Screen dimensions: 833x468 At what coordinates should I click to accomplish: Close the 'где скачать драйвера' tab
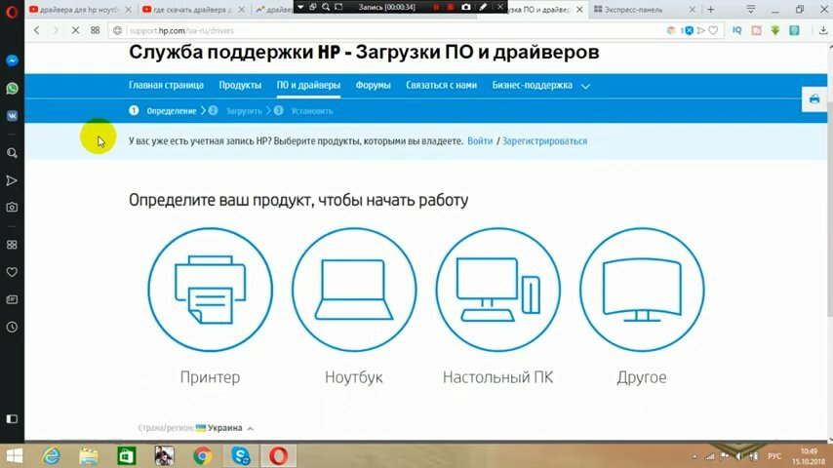[242, 10]
